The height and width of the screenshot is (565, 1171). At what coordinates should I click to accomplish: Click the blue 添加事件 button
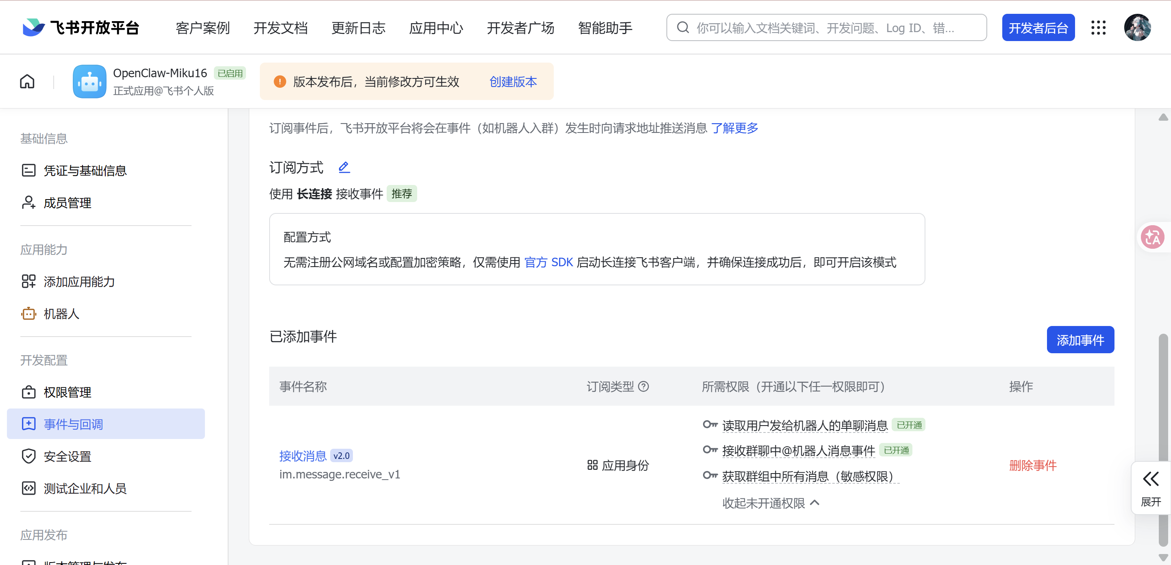click(x=1080, y=339)
